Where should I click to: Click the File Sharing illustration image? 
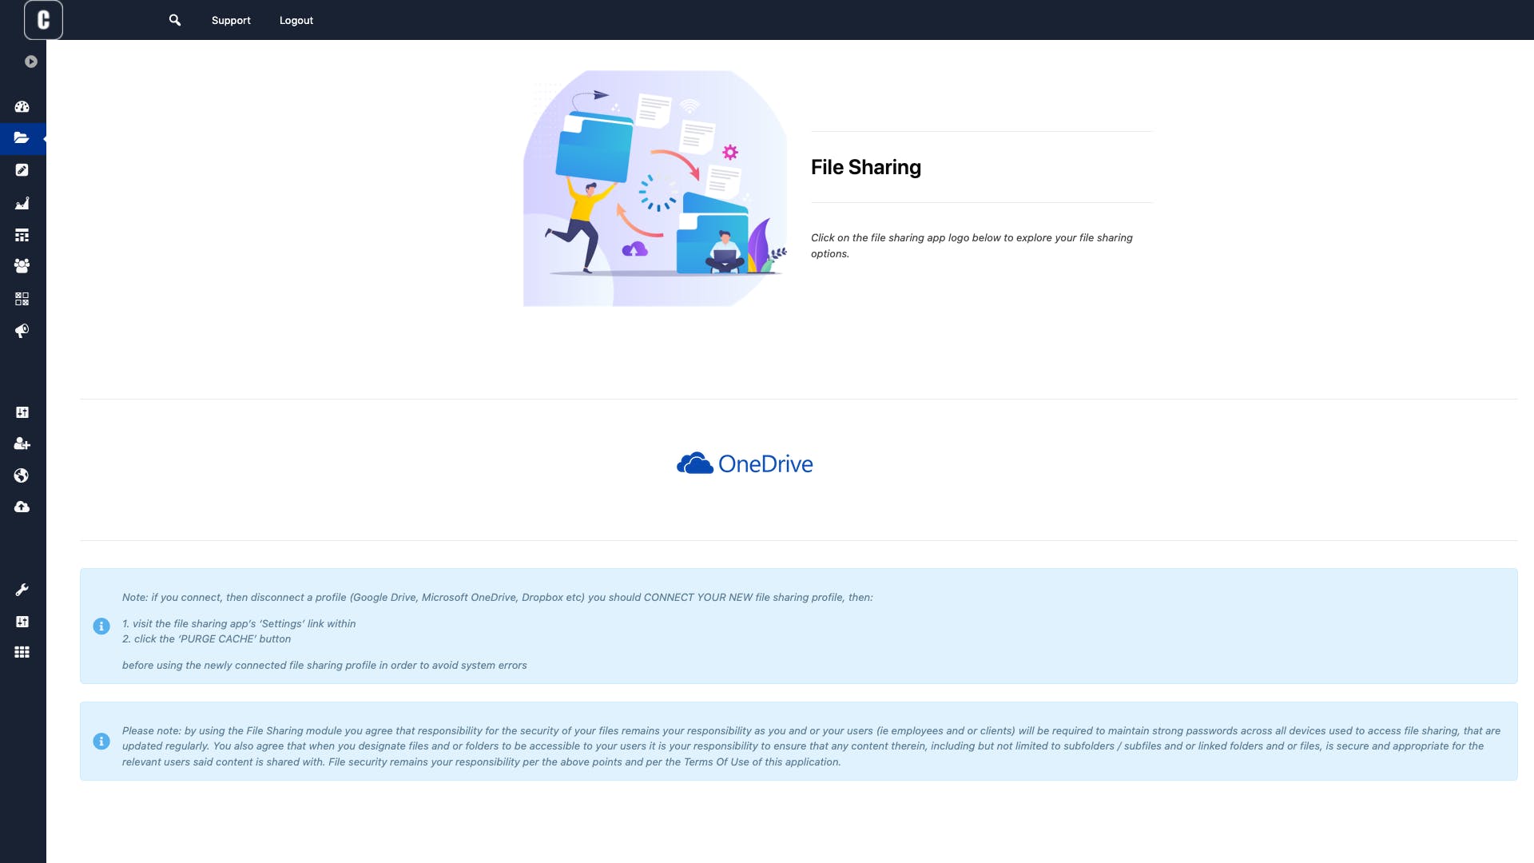(655, 189)
